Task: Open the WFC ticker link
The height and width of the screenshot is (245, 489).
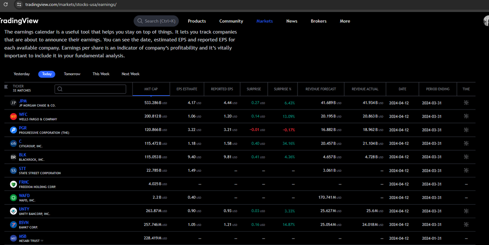Action: tap(23, 114)
